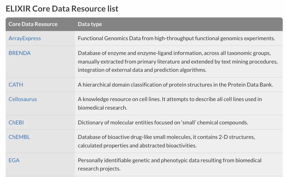
Task: Click the hierarchical domain classification description
Action: (x=175, y=85)
